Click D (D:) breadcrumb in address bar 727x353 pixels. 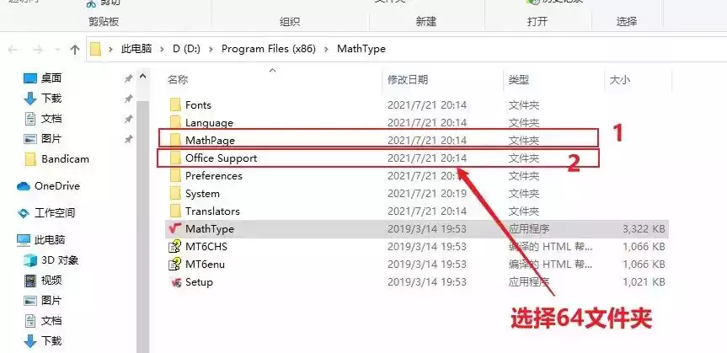coord(187,49)
